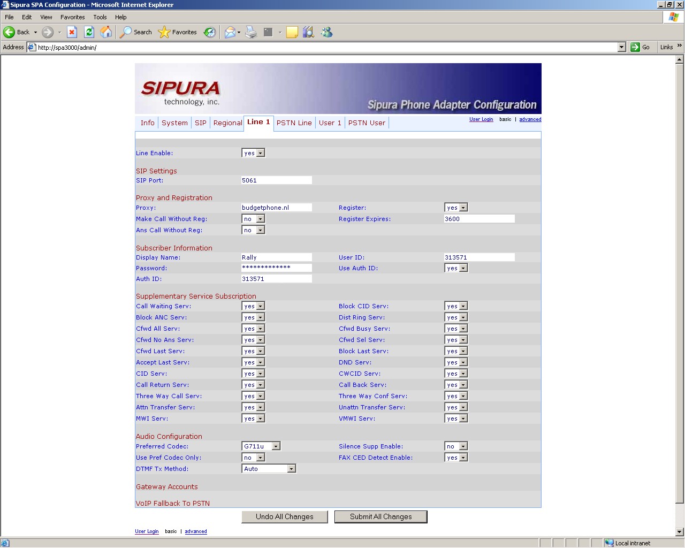Open the Line Enable dropdown
The height and width of the screenshot is (548, 685).
tap(253, 153)
